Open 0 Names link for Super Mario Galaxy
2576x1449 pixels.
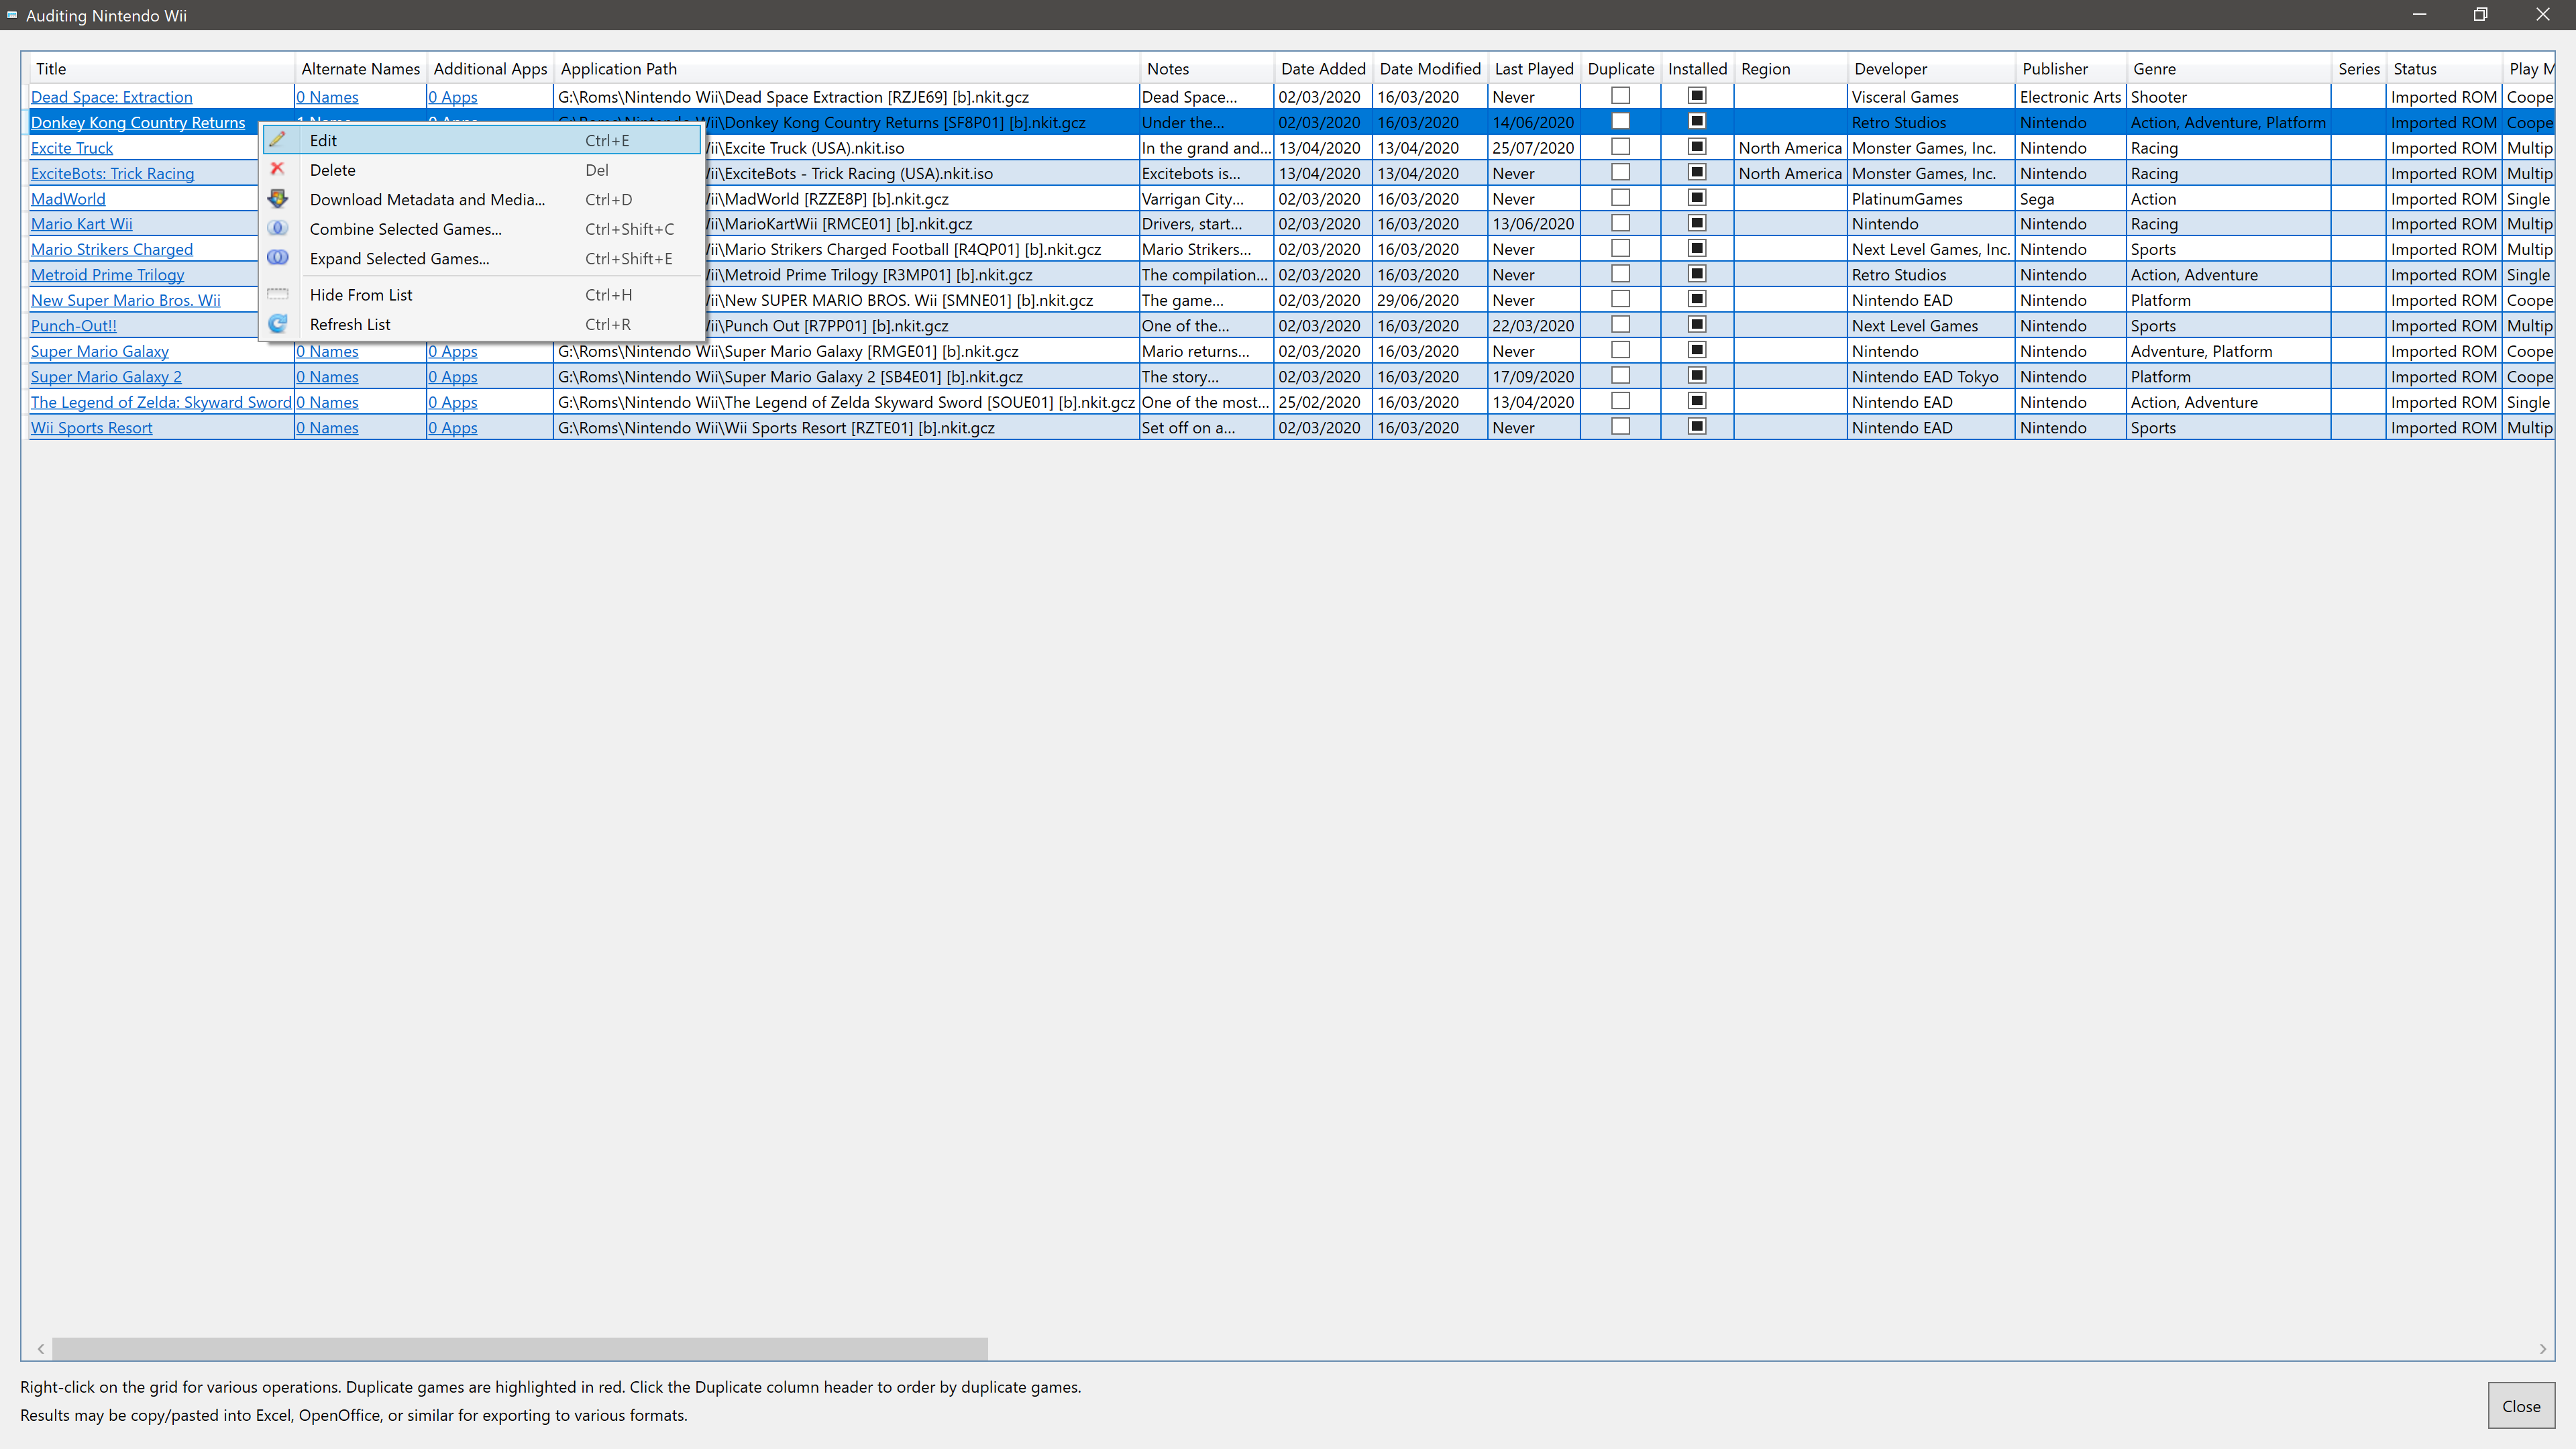[327, 351]
